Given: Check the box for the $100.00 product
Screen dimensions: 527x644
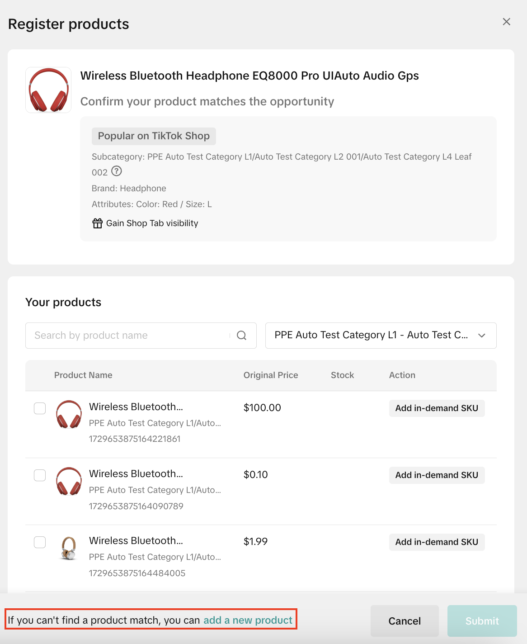Looking at the screenshot, I should click(x=40, y=408).
